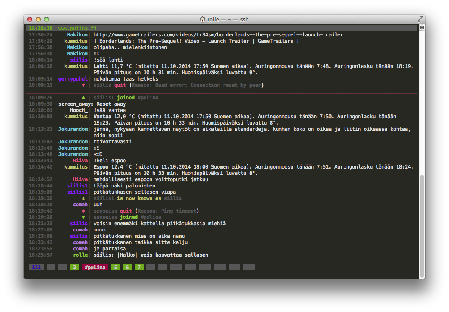Click the Borderlands Pre-Sequel video title line
This screenshot has height=312, width=449.
pyautogui.click(x=196, y=41)
